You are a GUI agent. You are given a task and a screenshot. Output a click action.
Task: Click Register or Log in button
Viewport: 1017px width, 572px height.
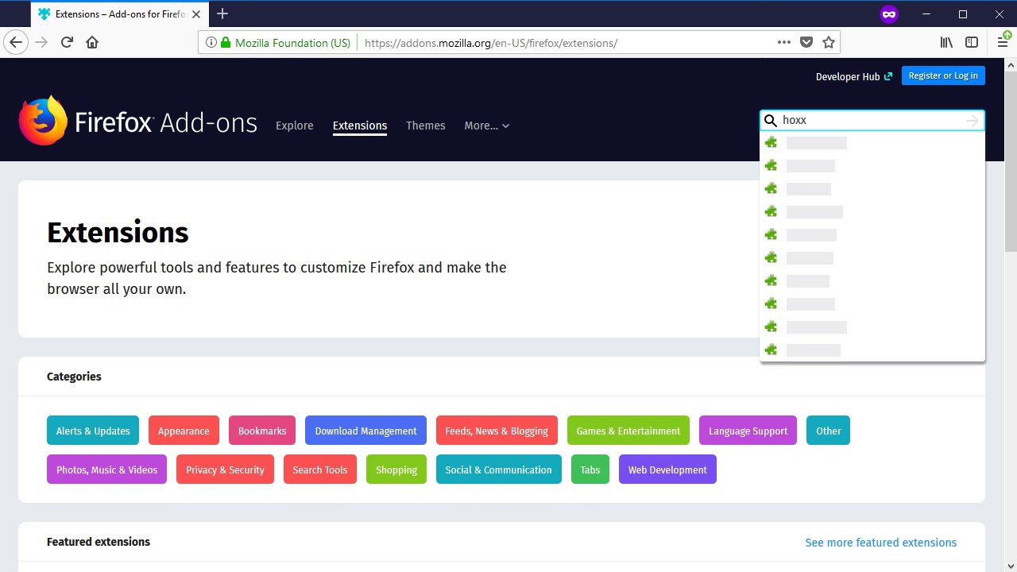pos(943,75)
